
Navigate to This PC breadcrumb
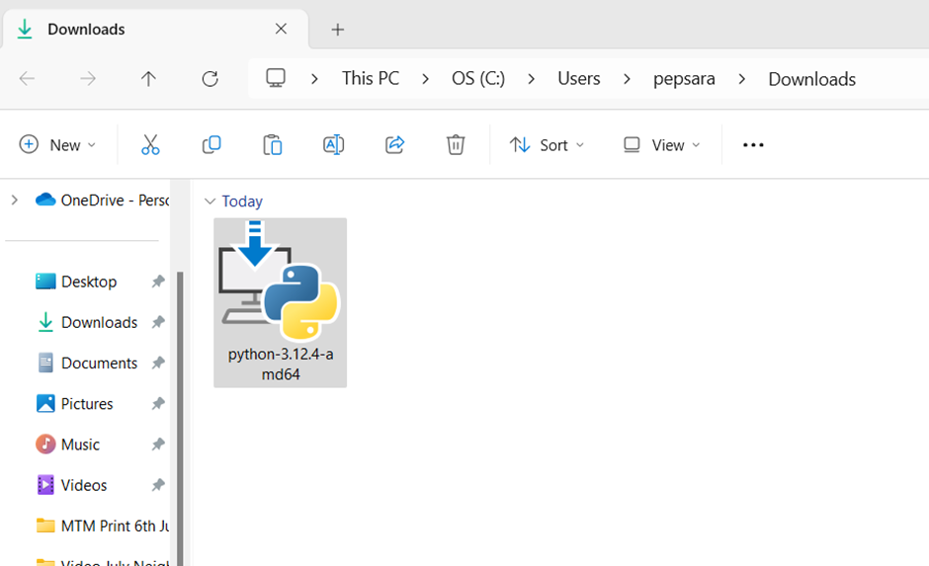(371, 78)
